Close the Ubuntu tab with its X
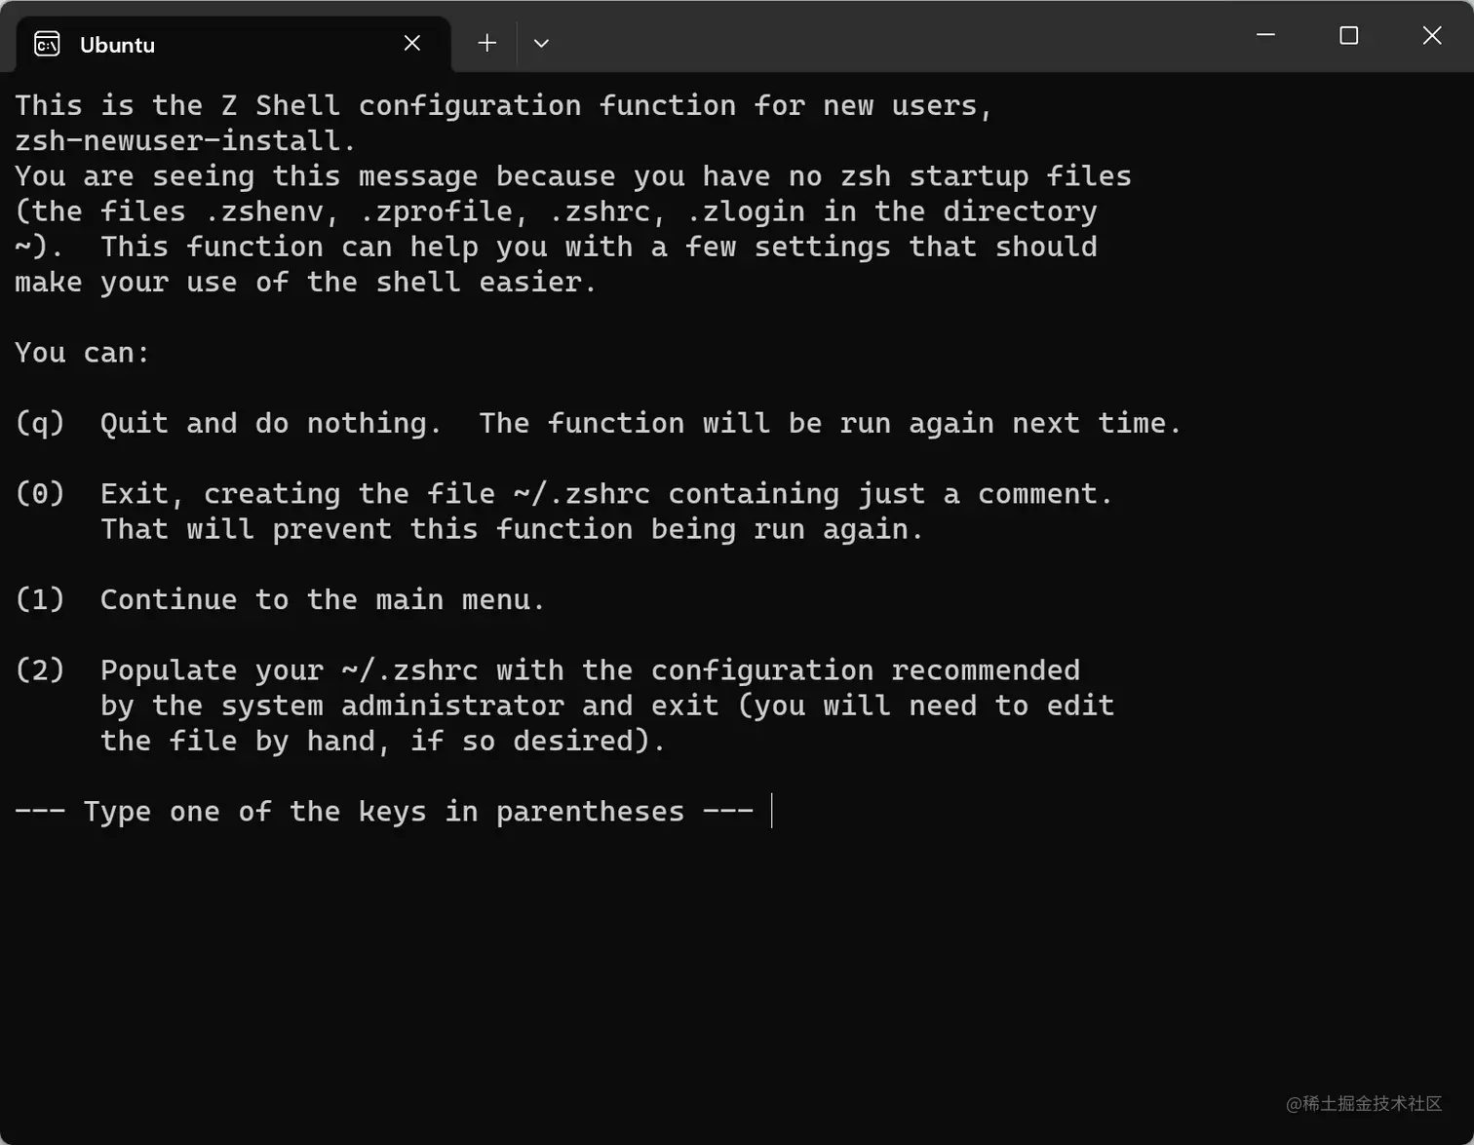This screenshot has width=1474, height=1145. (x=412, y=43)
